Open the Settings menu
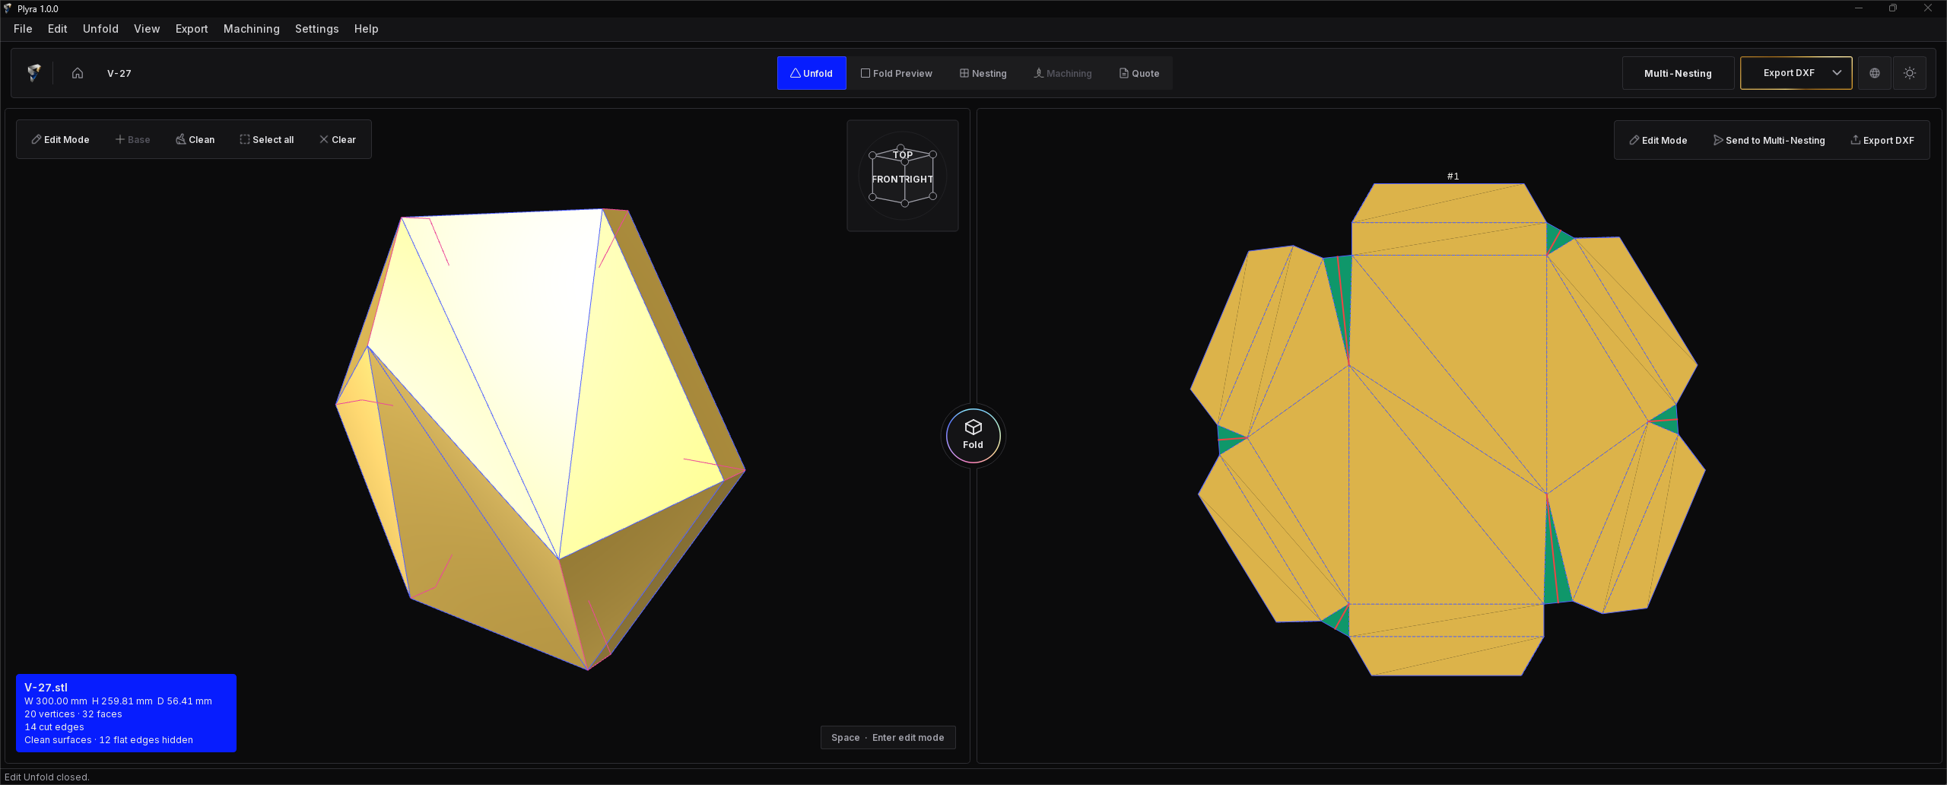Image resolution: width=1947 pixels, height=785 pixels. [x=316, y=29]
